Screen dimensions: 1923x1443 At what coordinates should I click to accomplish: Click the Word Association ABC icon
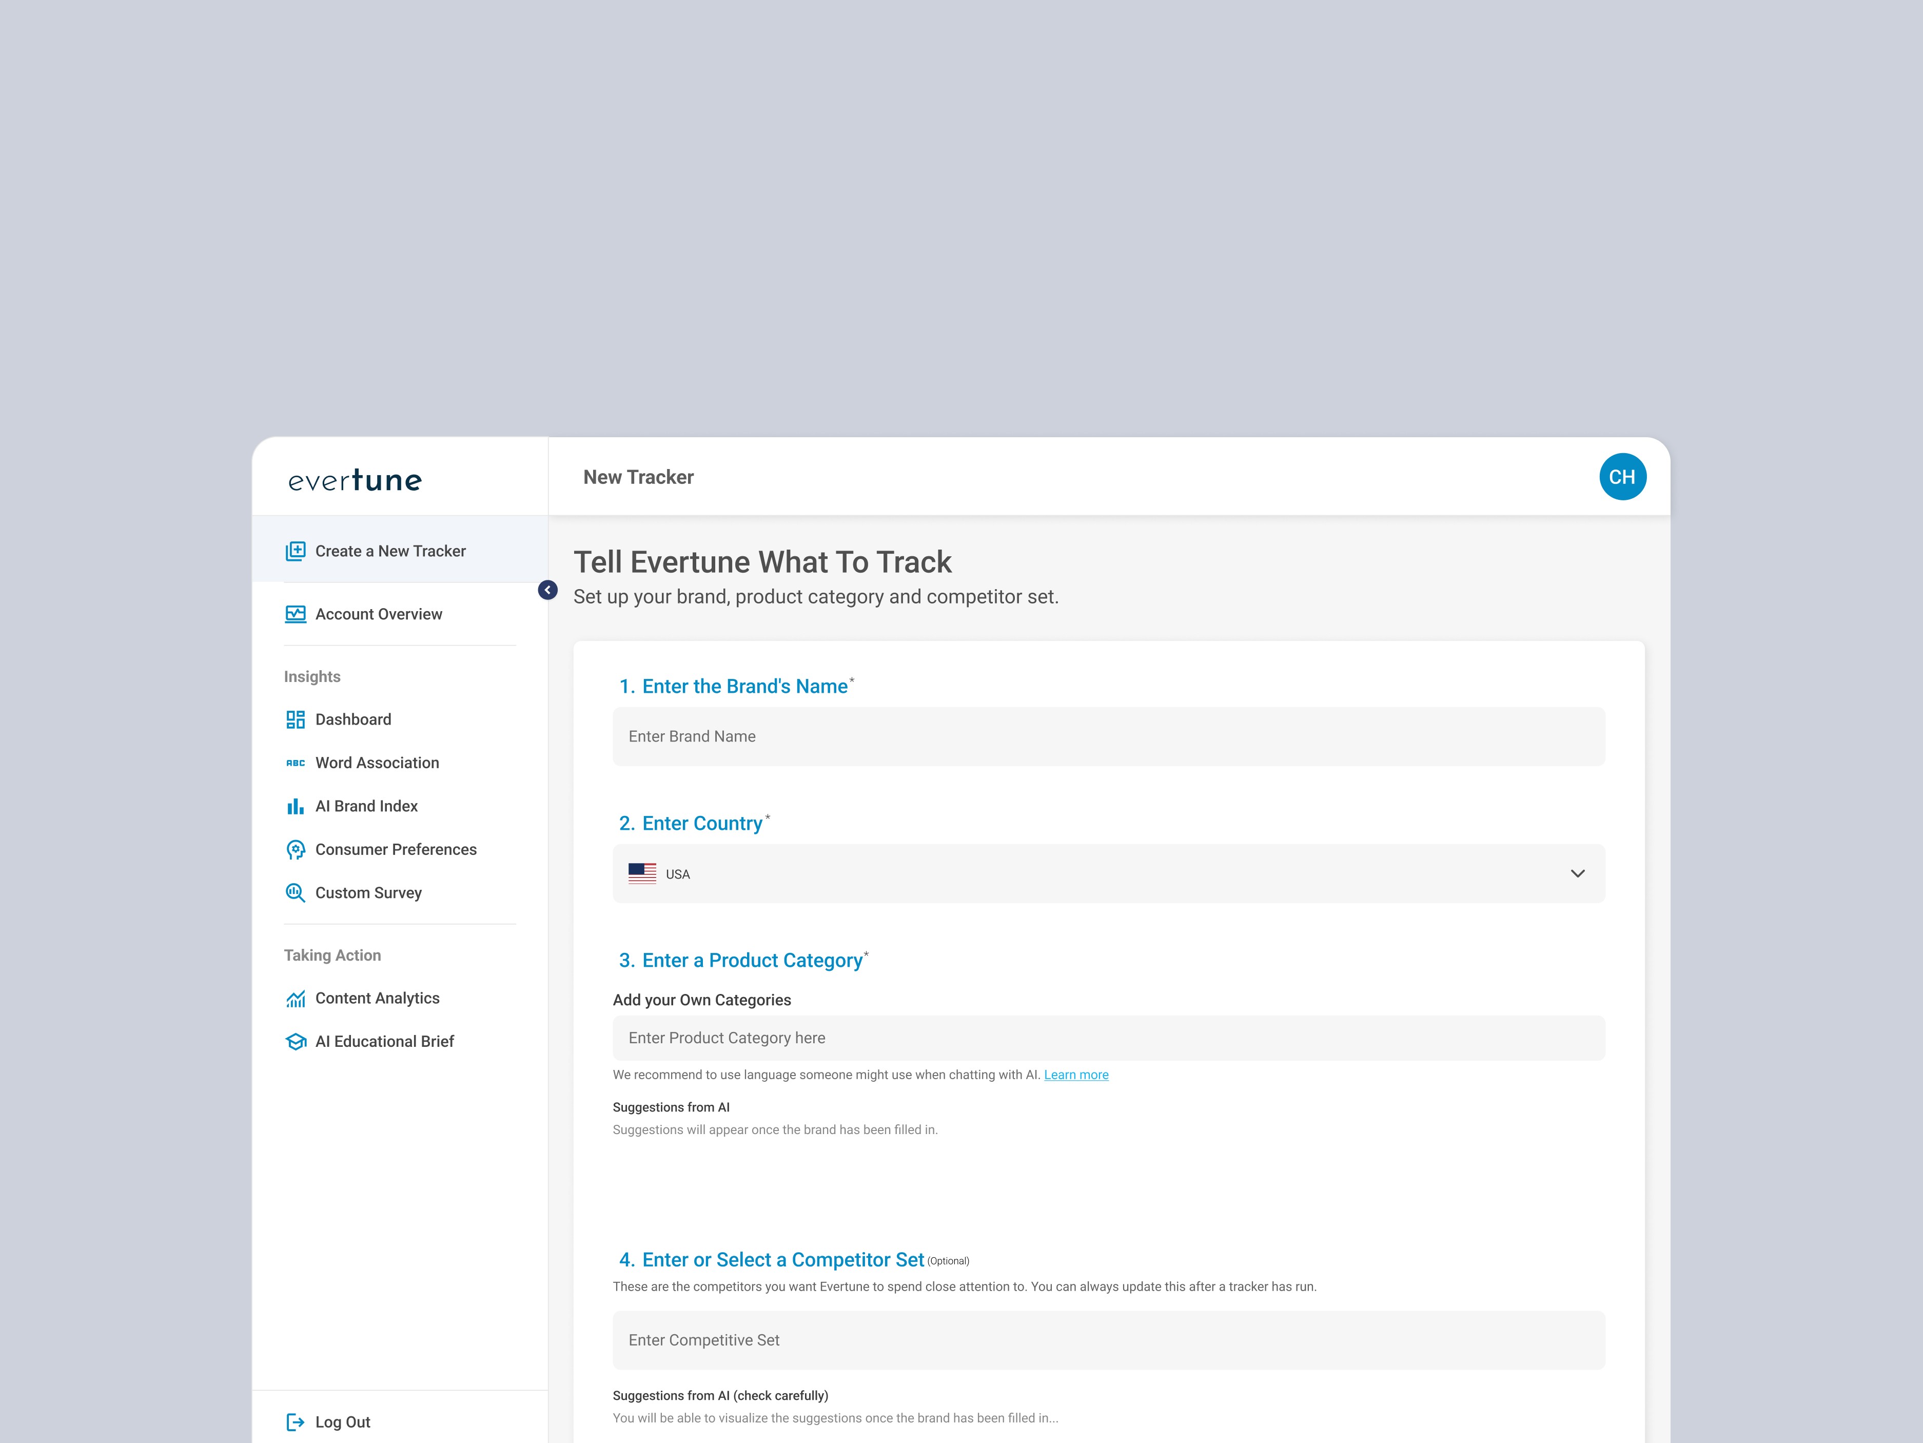click(296, 763)
